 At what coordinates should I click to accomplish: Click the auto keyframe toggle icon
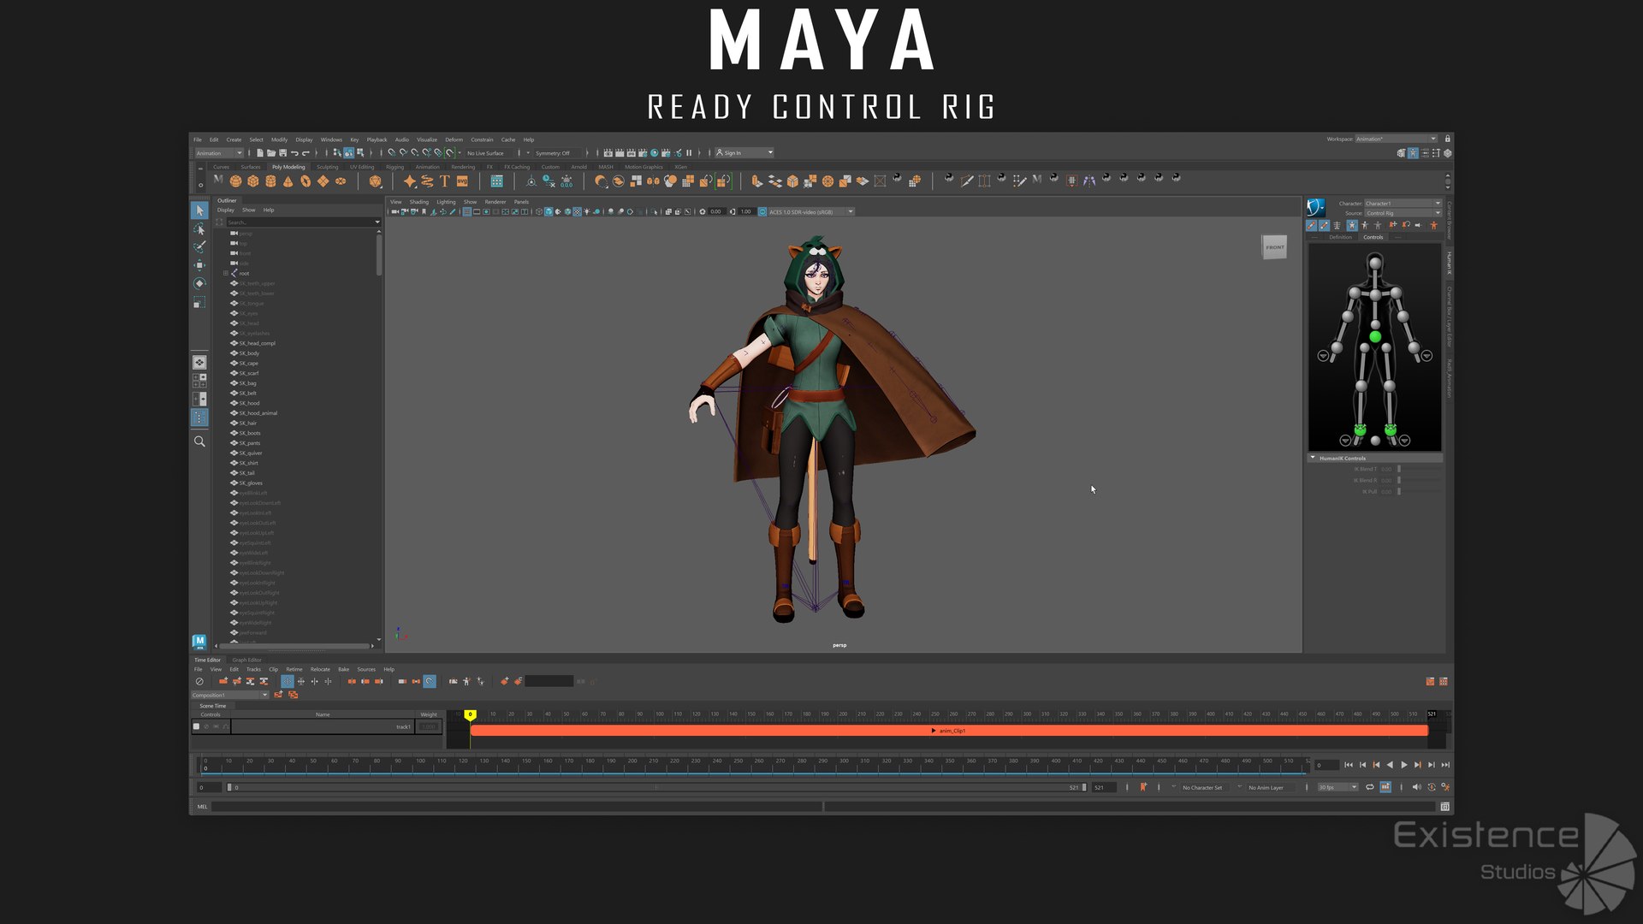1431,787
